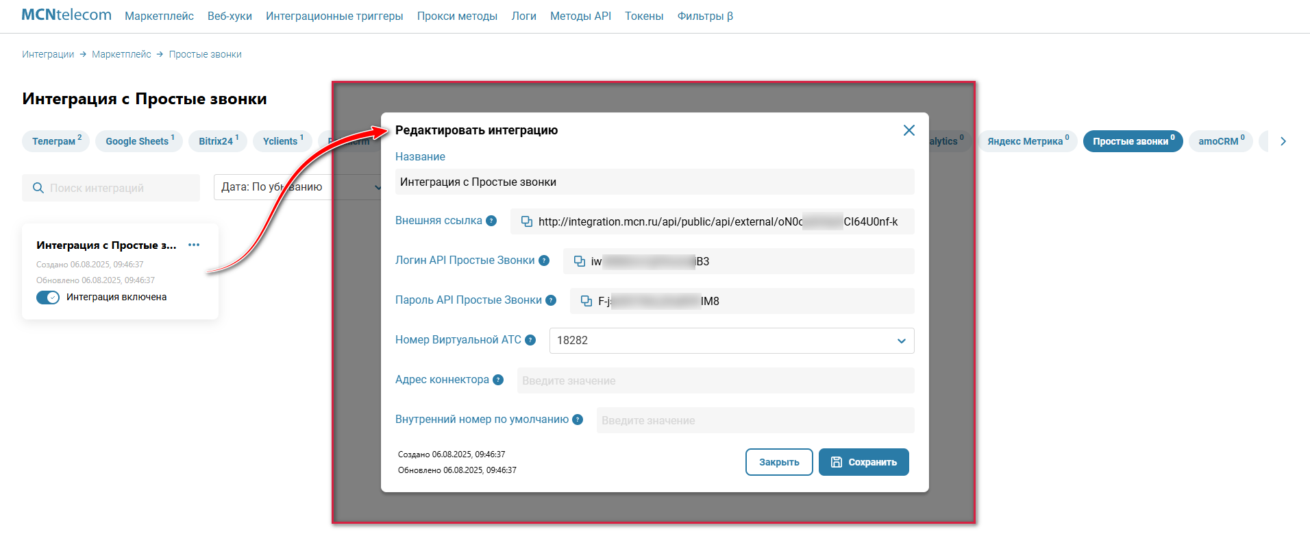Click the external link URL text
Viewport: 1310px width, 545px height.
coord(718,221)
